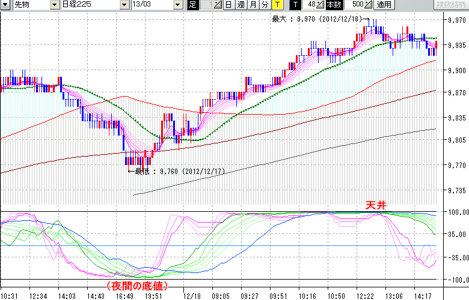Click the spinner next to value 48
Viewport: 469px width, 300px height.
pos(320,5)
